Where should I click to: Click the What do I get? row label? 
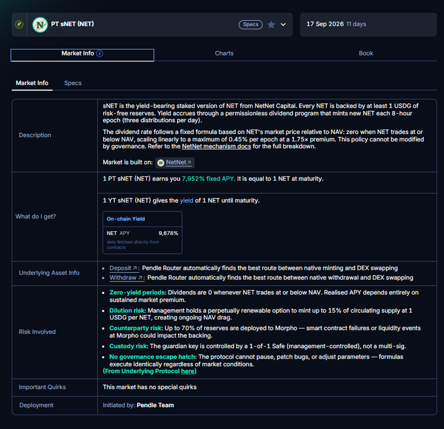coord(36,217)
